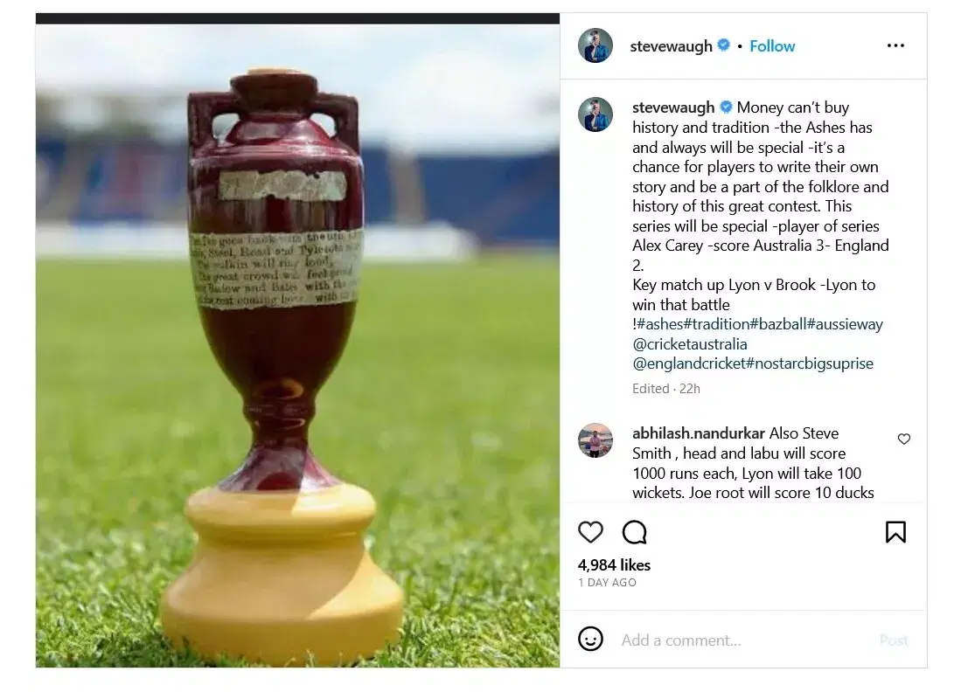Click the Ashes urn photo
The width and height of the screenshot is (975, 692).
pos(297,345)
